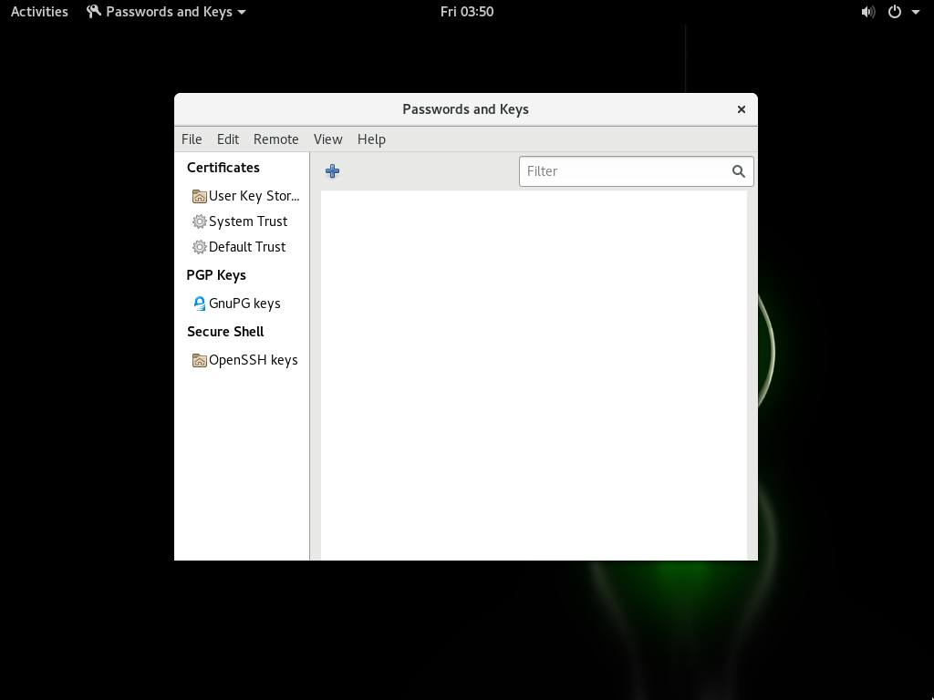The height and width of the screenshot is (700, 934).
Task: Open the Help menu
Action: pos(371,139)
